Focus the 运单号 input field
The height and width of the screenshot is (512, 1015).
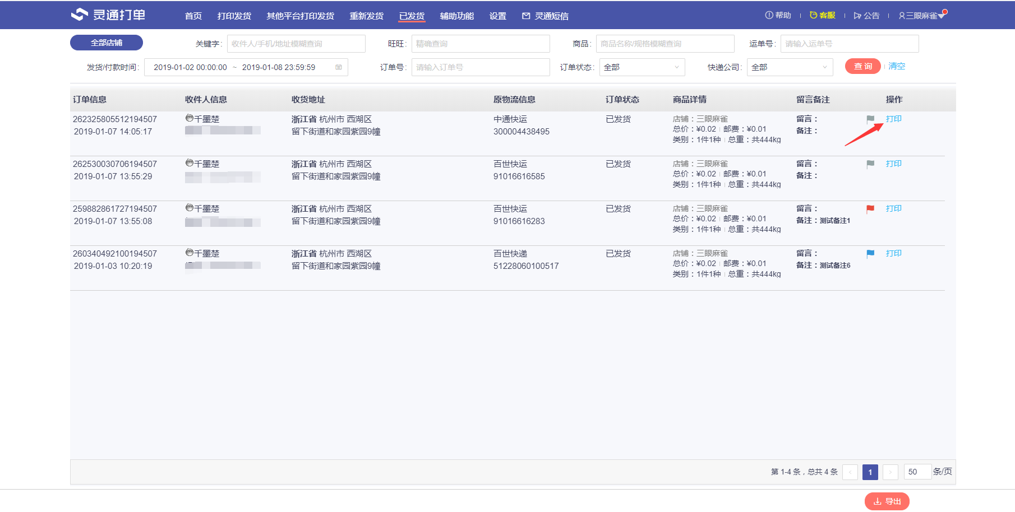pos(850,44)
